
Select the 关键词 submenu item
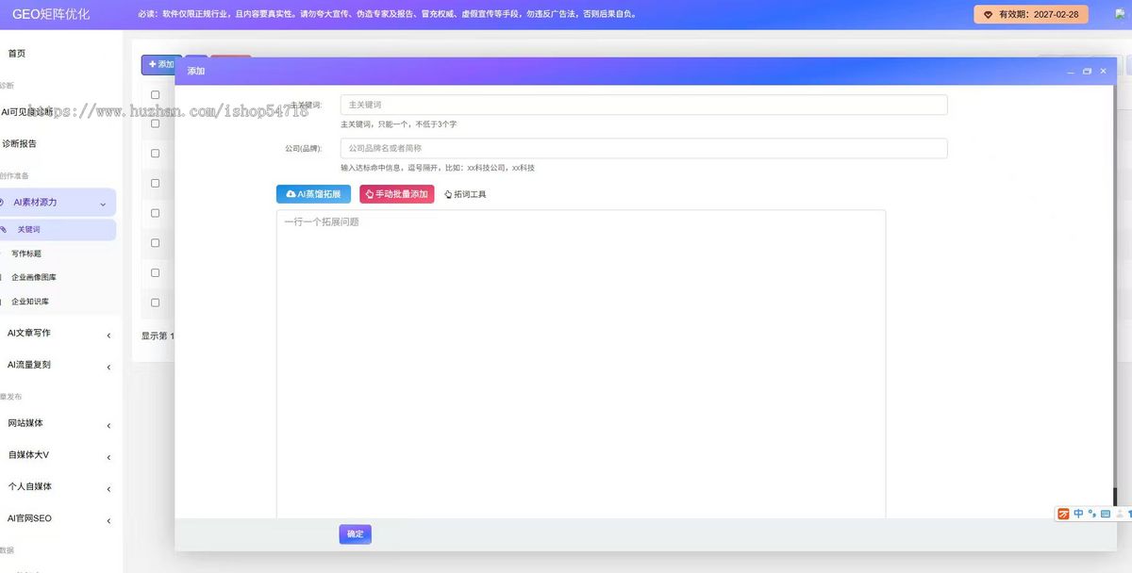(x=58, y=230)
